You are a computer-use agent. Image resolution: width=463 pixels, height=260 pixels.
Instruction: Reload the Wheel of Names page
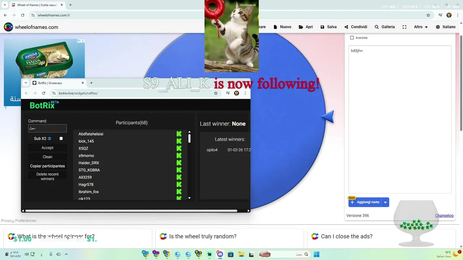coord(22,15)
